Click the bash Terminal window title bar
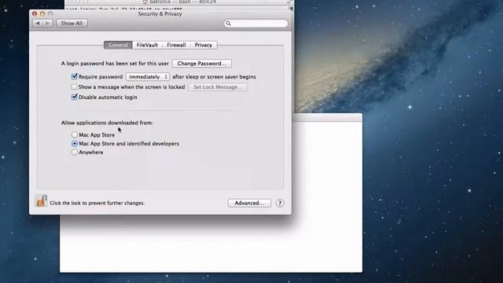 point(179,2)
